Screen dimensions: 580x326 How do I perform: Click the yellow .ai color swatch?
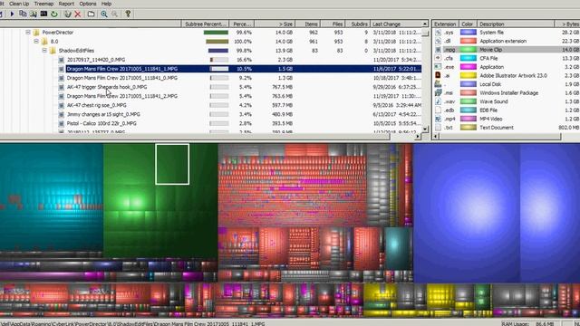(468, 75)
